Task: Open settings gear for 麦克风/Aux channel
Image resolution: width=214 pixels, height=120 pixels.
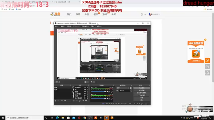Action: tap(112, 92)
